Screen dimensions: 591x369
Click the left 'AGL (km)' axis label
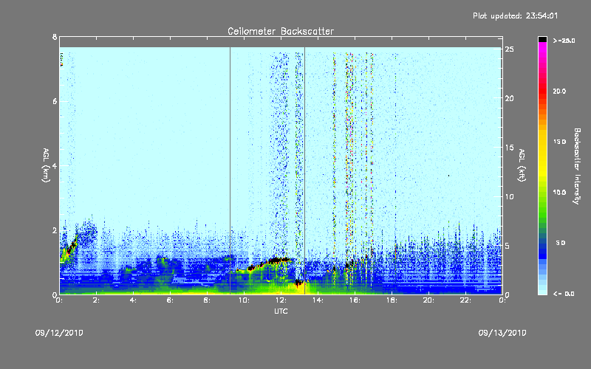pos(46,165)
